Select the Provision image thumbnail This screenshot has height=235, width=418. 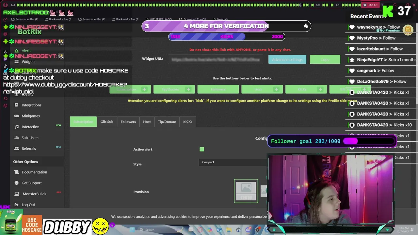[x=246, y=191]
